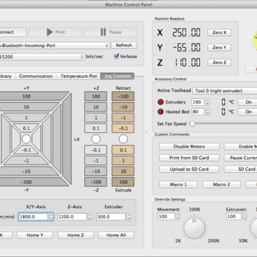Retract filament by -100
The image size is (257, 257).
point(123,96)
